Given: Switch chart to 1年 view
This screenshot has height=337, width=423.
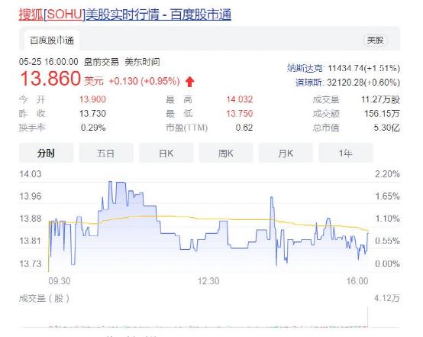Looking at the screenshot, I should click(x=346, y=153).
